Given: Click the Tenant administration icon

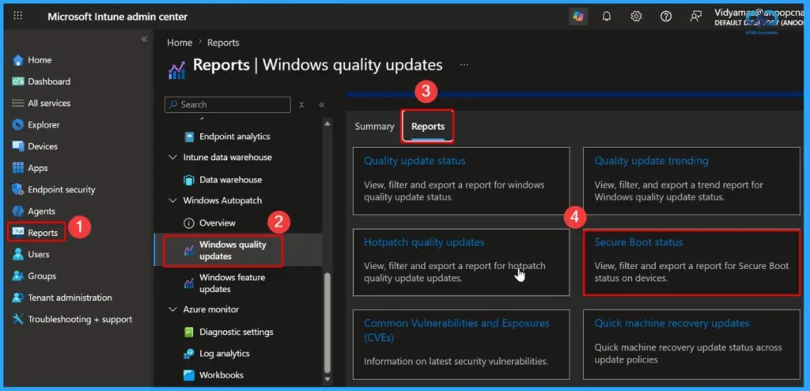Looking at the screenshot, I should [x=18, y=298].
